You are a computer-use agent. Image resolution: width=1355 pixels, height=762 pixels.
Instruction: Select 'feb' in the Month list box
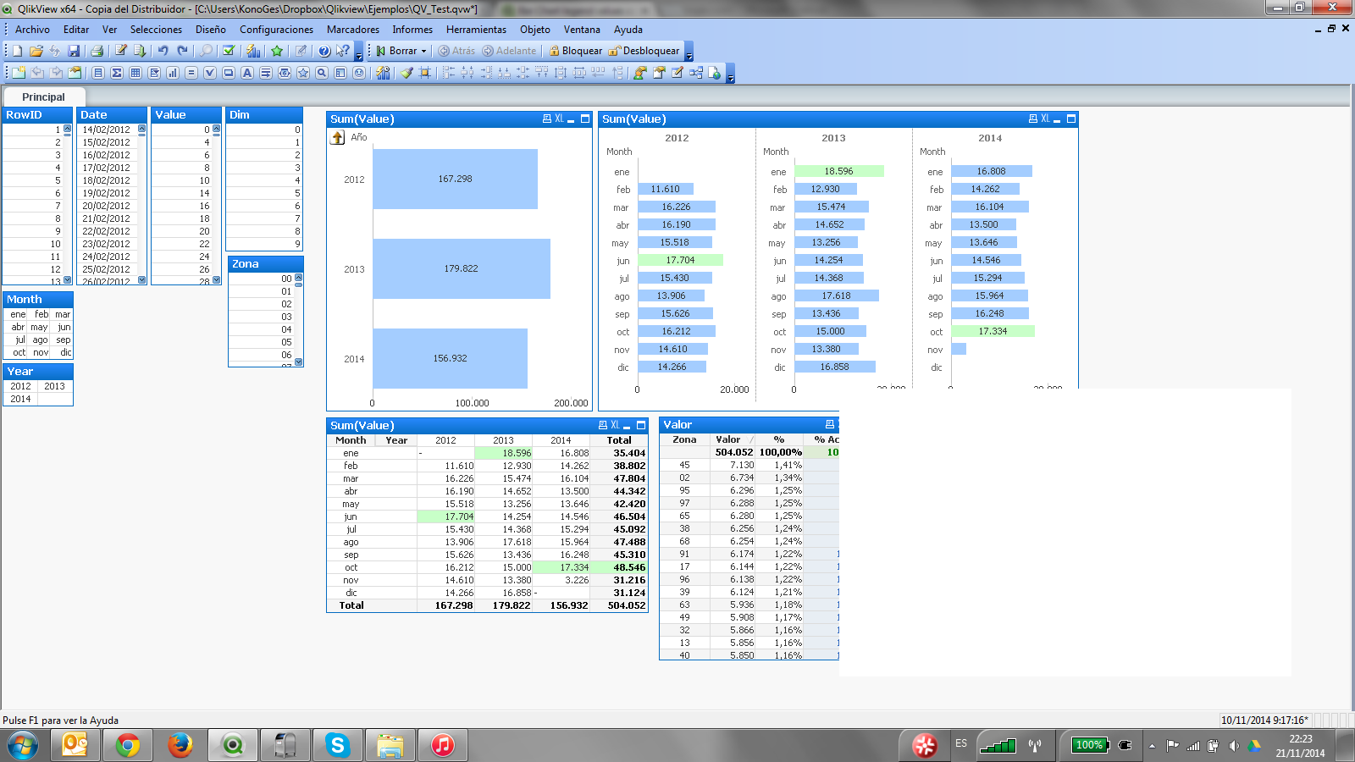41,314
